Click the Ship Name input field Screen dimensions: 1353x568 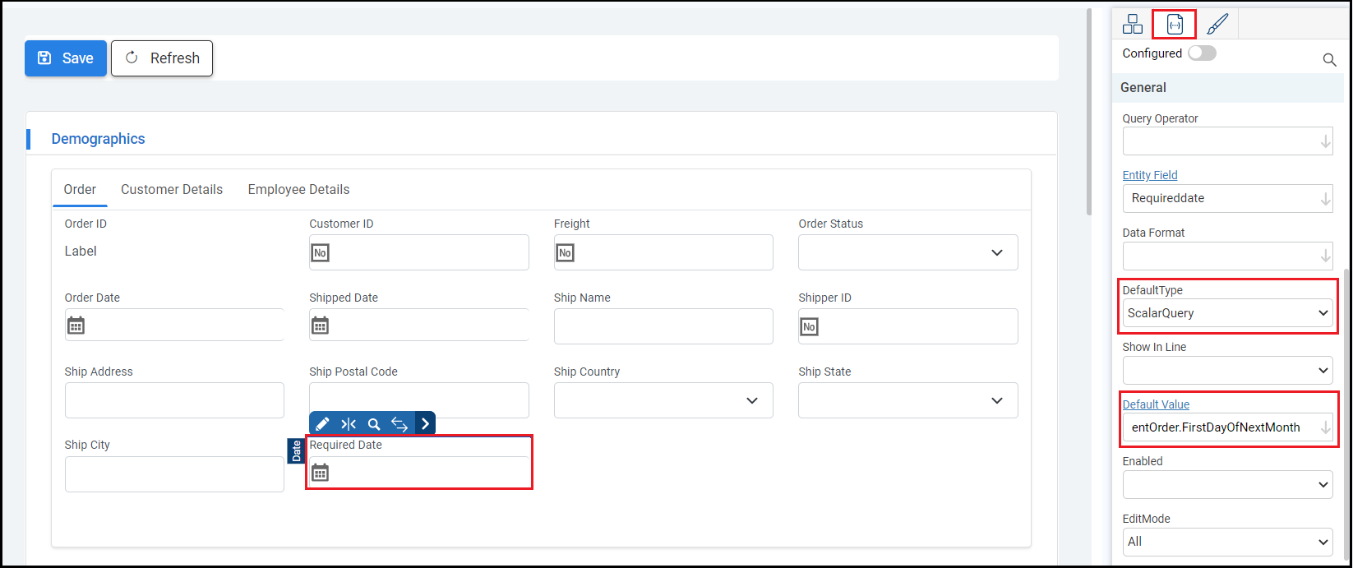tap(663, 326)
